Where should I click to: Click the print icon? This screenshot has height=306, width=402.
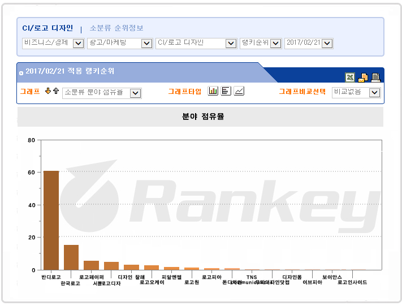(376, 77)
